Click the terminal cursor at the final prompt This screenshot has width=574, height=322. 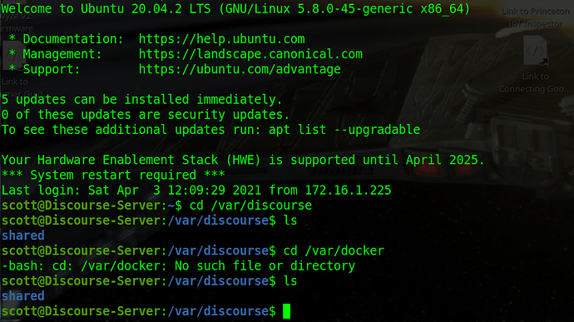287,311
